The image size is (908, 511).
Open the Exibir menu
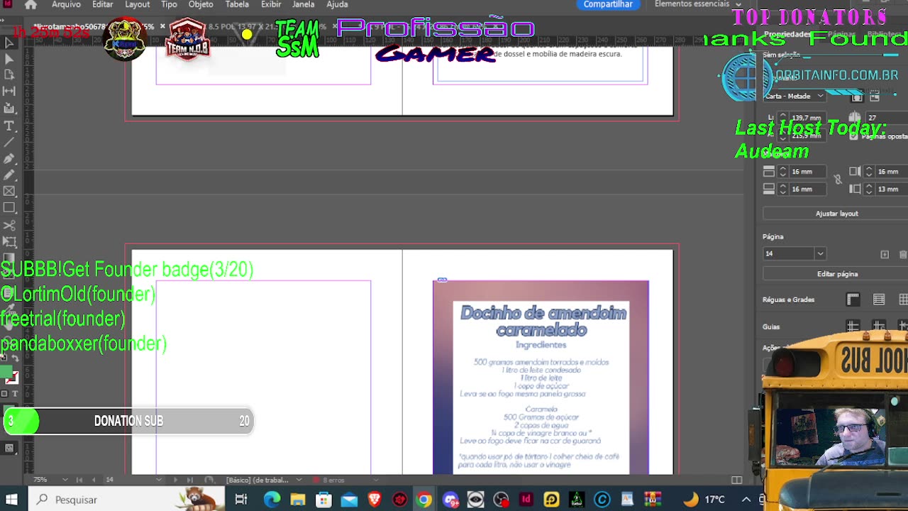271,4
